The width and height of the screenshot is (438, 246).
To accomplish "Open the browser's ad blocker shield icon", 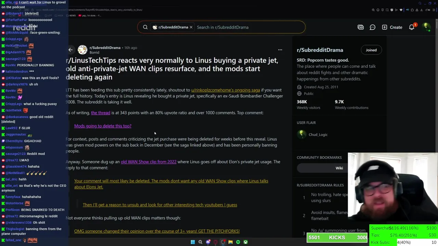I will [x=392, y=10].
